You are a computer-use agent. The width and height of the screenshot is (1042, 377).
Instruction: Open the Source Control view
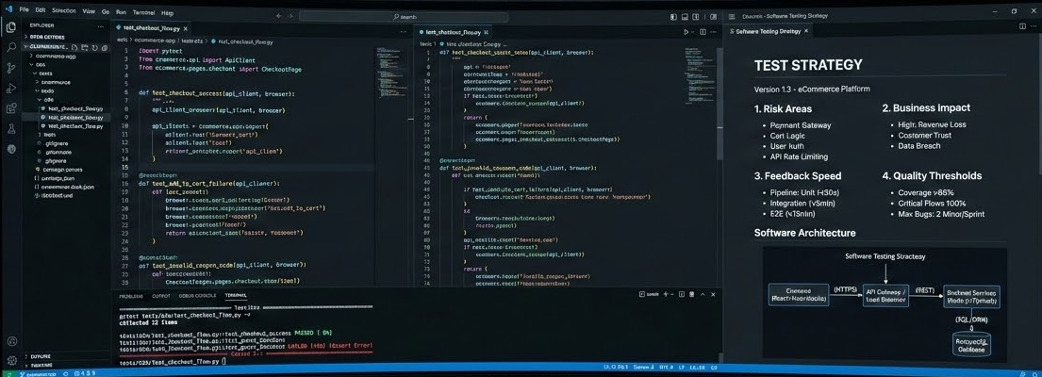pos(11,68)
